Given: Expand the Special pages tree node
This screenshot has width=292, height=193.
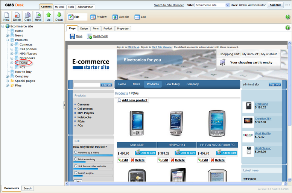Looking at the screenshot, I should (x=7, y=81).
